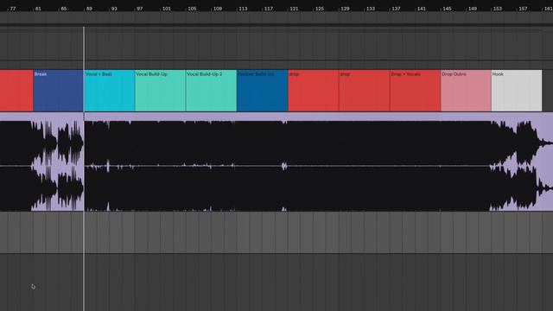
Task: Click bar 145 on the ruler
Action: pyautogui.click(x=447, y=9)
